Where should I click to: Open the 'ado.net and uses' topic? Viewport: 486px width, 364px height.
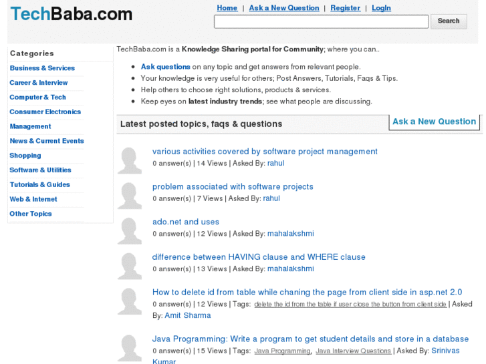pyautogui.click(x=185, y=222)
